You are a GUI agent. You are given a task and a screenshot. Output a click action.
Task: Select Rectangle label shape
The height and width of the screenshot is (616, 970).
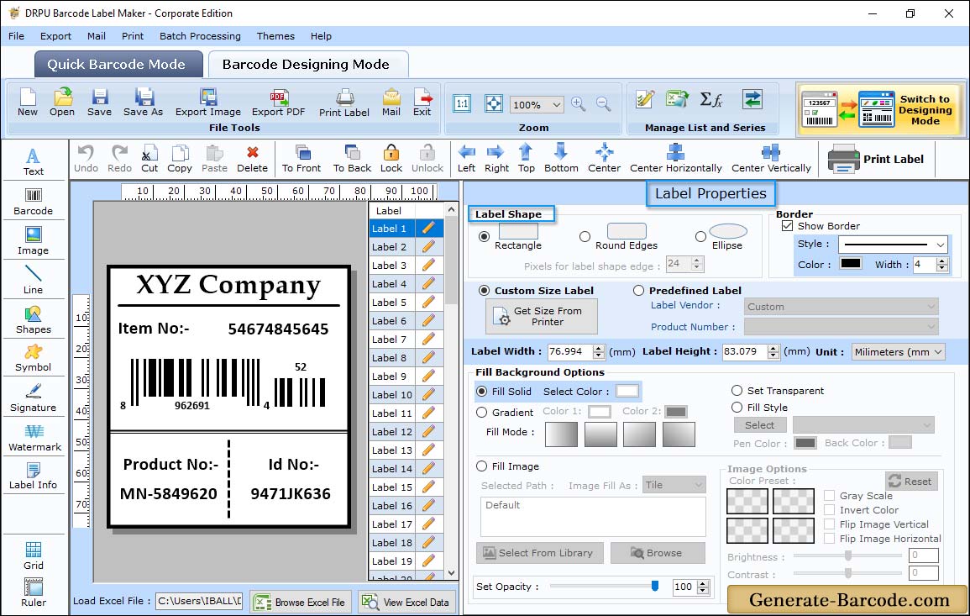tap(485, 236)
